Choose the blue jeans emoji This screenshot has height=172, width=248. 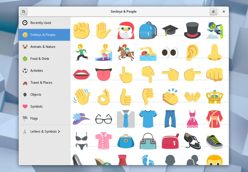170,119
